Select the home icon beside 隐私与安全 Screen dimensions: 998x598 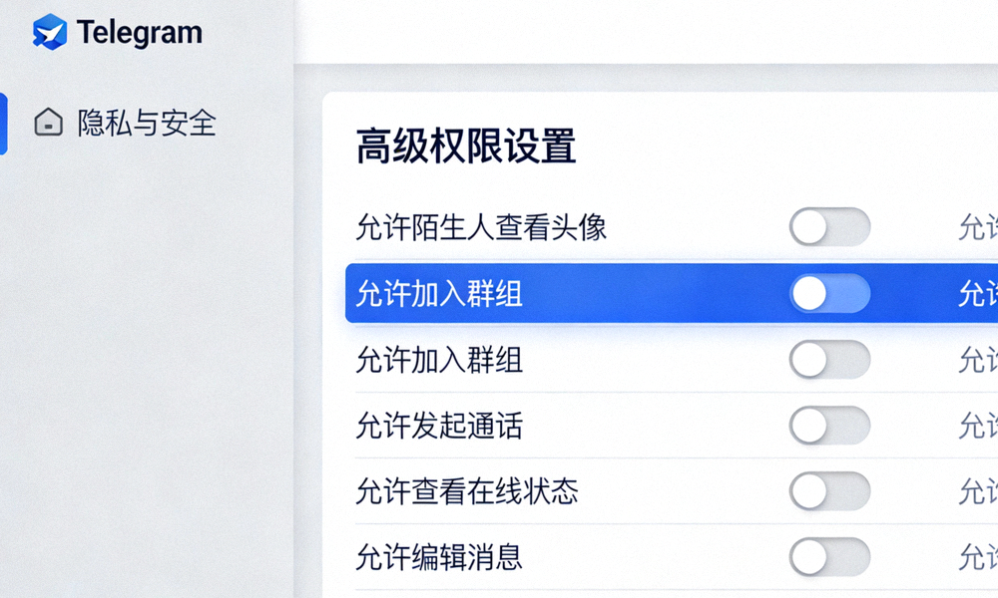pyautogui.click(x=48, y=124)
